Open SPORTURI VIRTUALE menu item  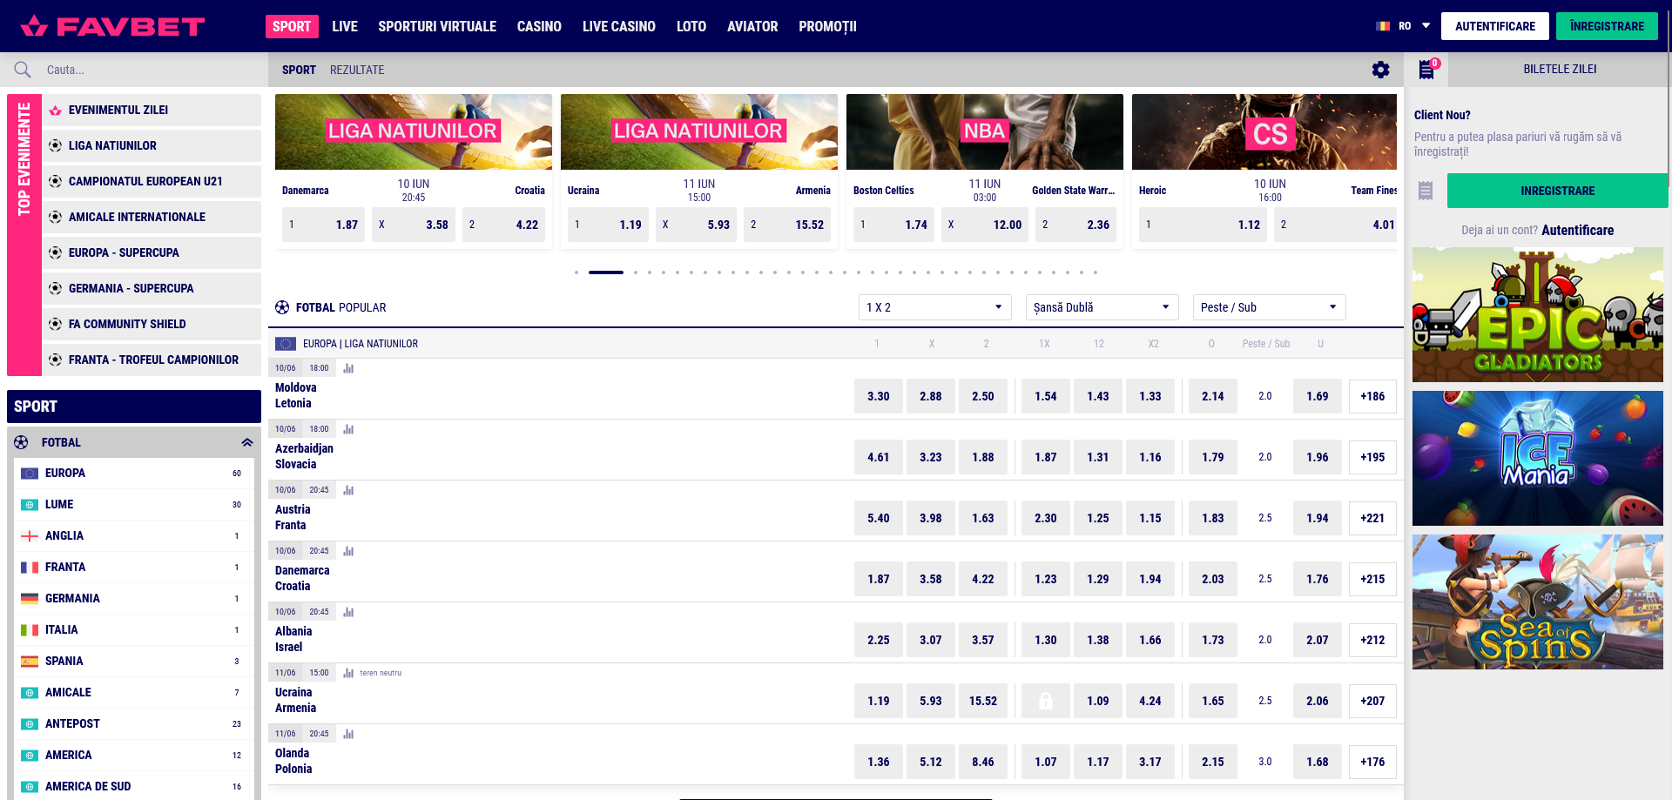(437, 26)
